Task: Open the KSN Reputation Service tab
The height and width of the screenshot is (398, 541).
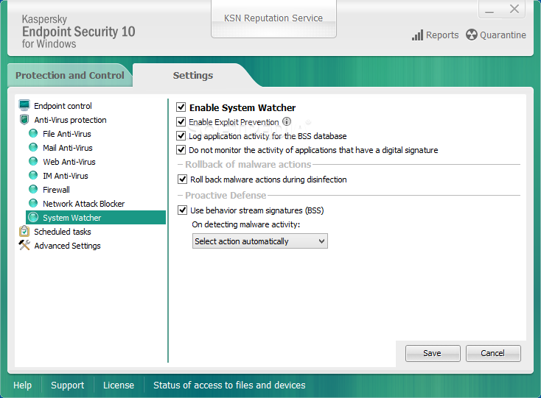Action: [273, 18]
